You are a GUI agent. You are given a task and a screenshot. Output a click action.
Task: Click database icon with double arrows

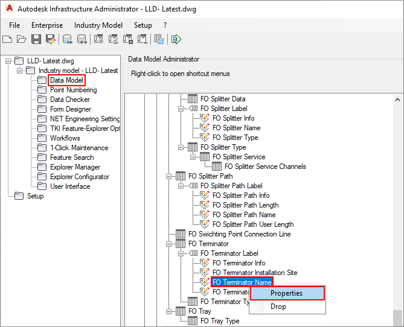point(82,39)
